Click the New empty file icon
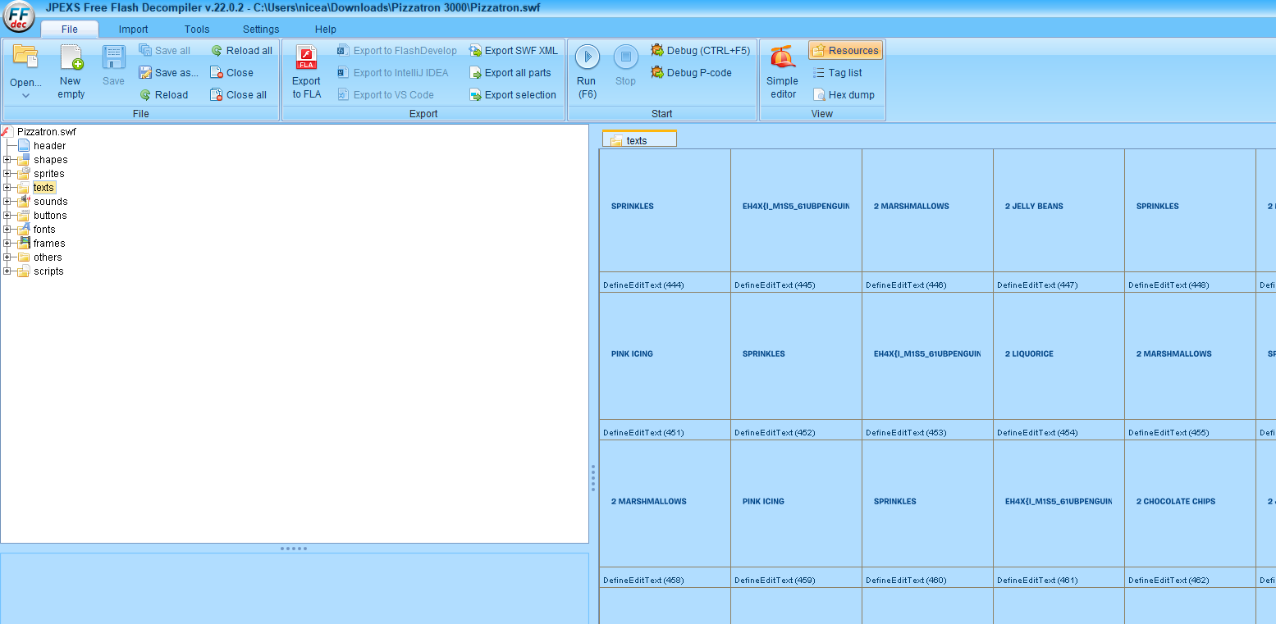The image size is (1276, 624). 71,59
